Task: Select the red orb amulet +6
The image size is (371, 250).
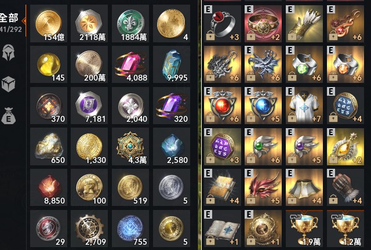Action: [223, 106]
